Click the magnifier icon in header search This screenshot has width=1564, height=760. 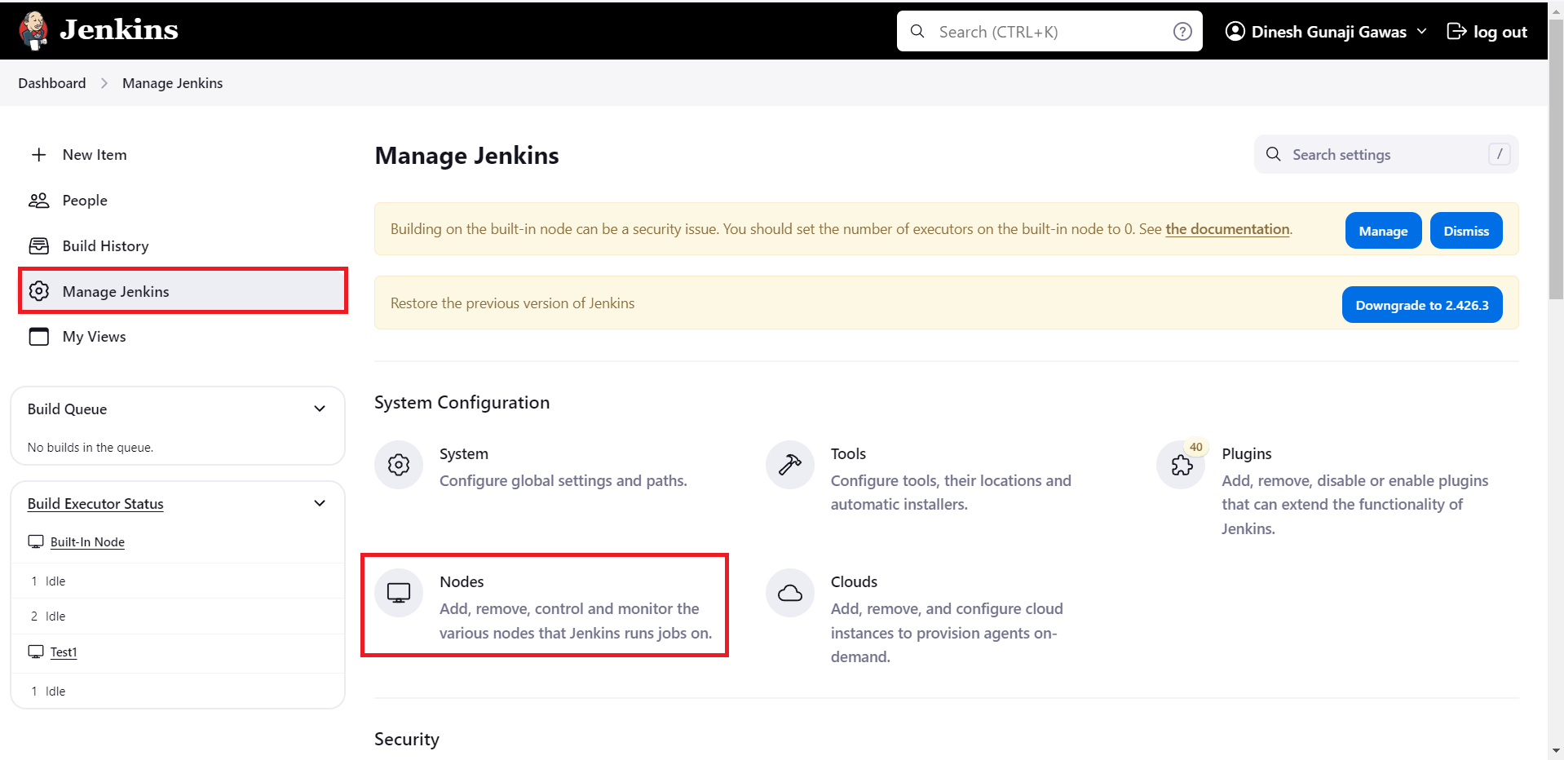917,31
